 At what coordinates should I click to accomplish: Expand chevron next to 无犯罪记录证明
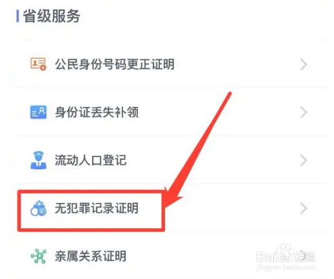[x=303, y=208]
